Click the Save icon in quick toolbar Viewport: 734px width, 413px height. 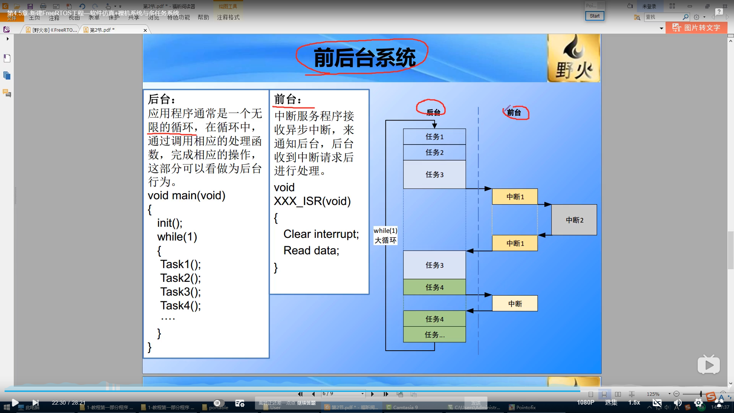point(30,6)
